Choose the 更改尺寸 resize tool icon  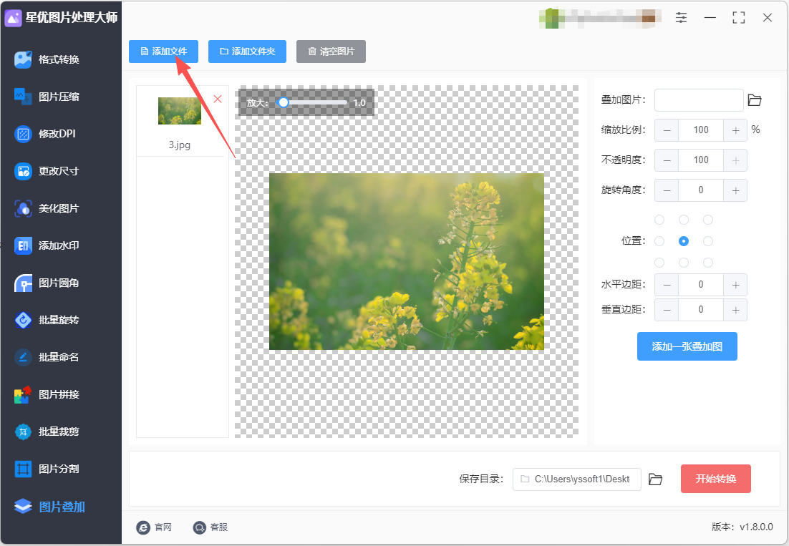point(23,171)
